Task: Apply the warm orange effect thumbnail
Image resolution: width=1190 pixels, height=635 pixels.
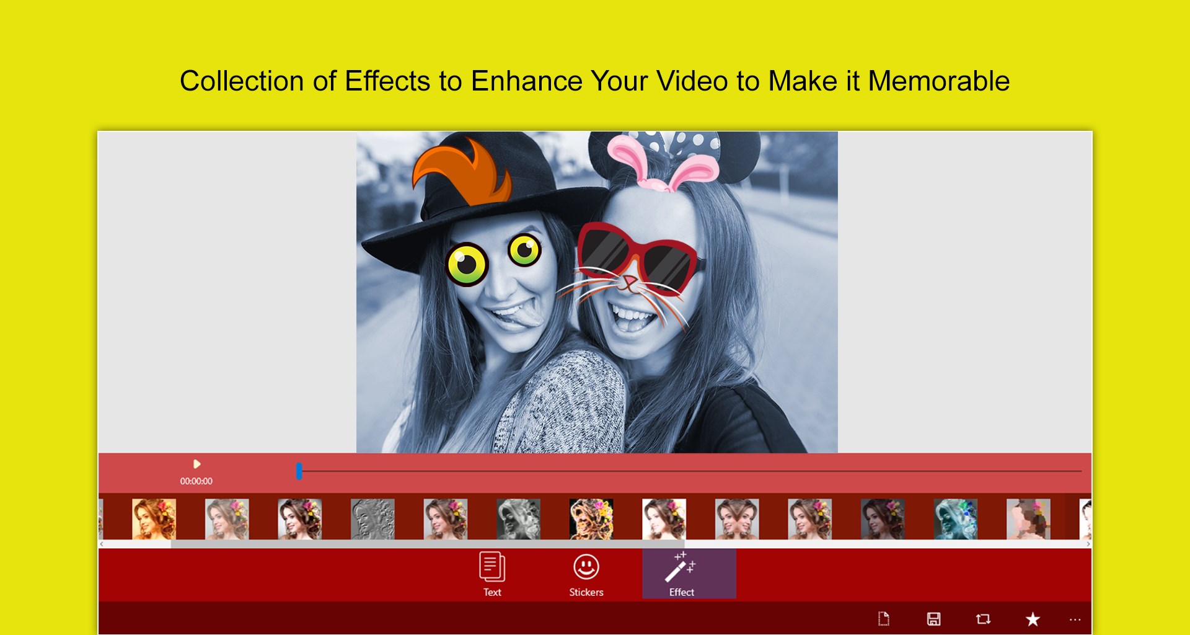Action: click(154, 519)
